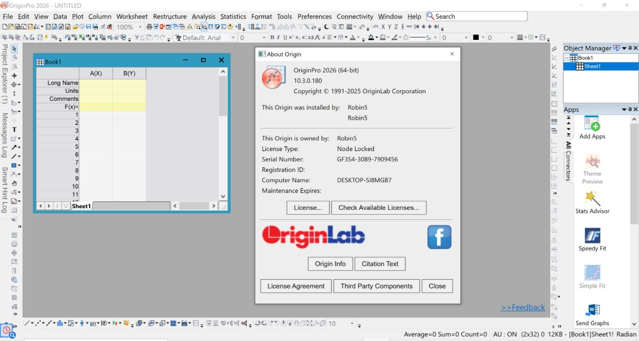The height and width of the screenshot is (341, 639).
Task: Click the dark mode moon icon
Action: point(327,27)
